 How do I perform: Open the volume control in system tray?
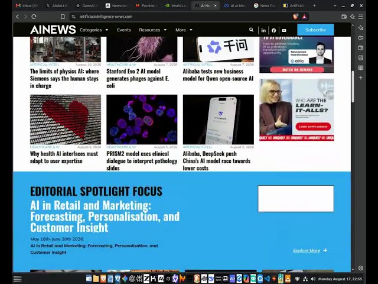pyautogui.click(x=313, y=279)
